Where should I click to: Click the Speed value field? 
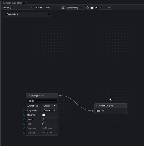[50, 119]
